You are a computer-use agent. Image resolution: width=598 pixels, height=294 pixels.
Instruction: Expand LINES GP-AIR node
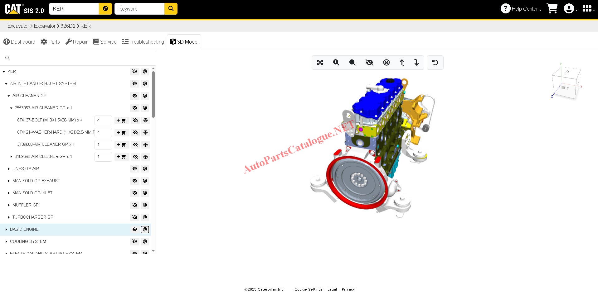click(9, 169)
